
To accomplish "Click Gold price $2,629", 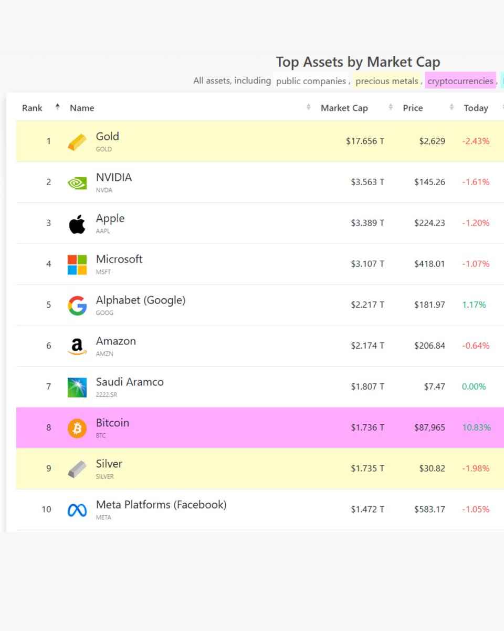I will coord(432,141).
